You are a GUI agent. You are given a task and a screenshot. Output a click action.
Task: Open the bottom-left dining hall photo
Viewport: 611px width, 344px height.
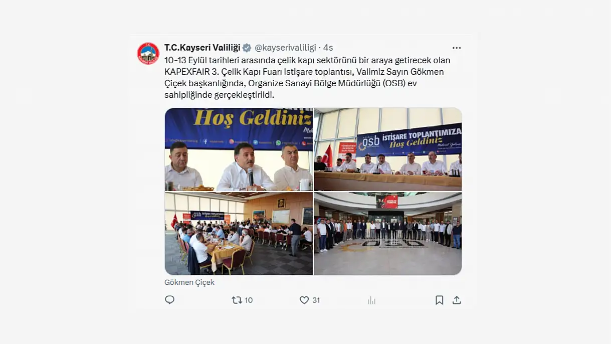coord(239,234)
